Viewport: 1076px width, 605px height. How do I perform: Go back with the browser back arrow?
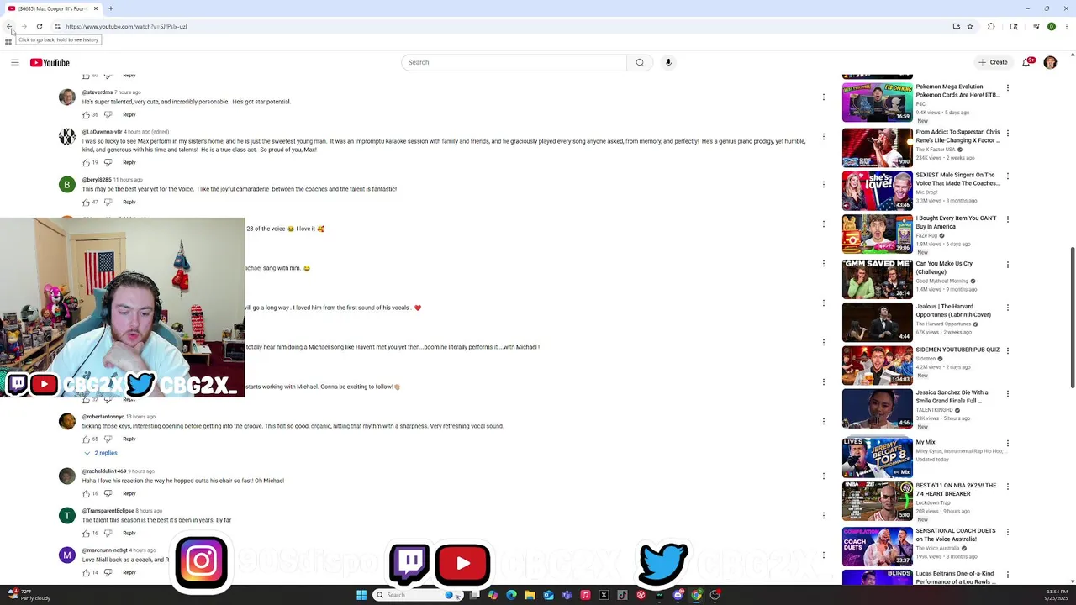tap(9, 26)
